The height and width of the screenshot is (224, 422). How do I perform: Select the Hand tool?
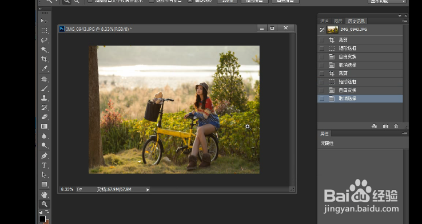[x=44, y=194]
